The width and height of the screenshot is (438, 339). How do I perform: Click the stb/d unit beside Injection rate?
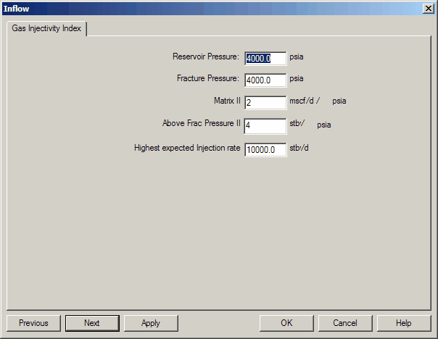[299, 148]
